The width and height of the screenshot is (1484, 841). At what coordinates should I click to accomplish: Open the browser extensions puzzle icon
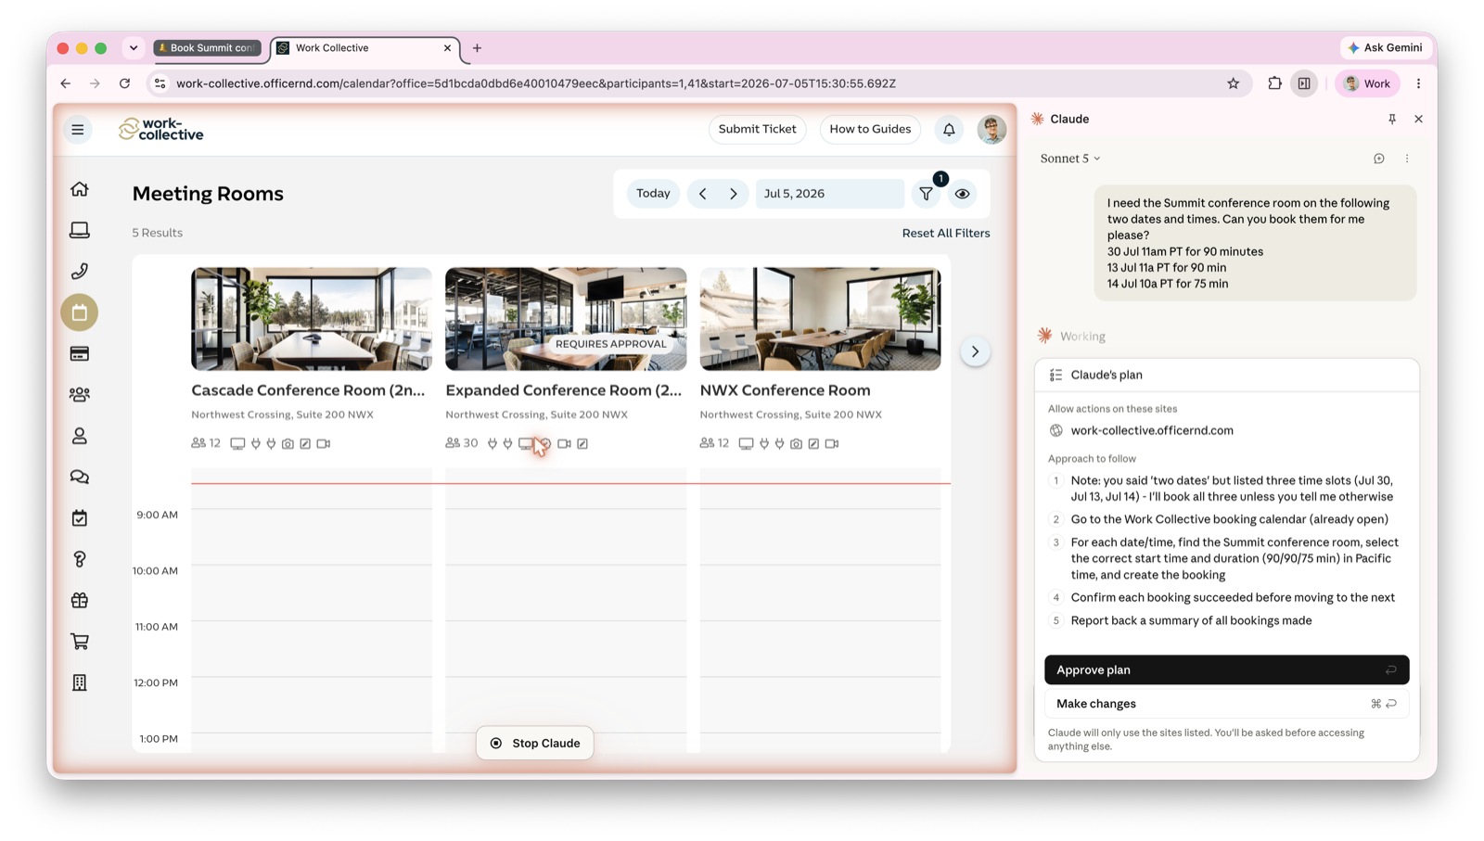tap(1274, 83)
